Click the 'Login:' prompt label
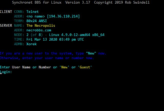This screenshot has width=164, height=111. click(6, 72)
